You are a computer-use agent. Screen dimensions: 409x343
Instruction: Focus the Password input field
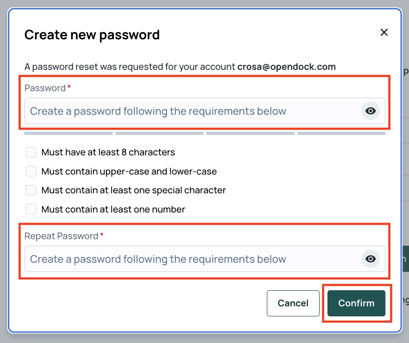pos(205,111)
